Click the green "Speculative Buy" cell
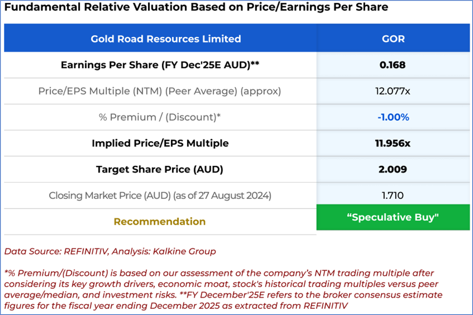The image size is (473, 315). 393,217
